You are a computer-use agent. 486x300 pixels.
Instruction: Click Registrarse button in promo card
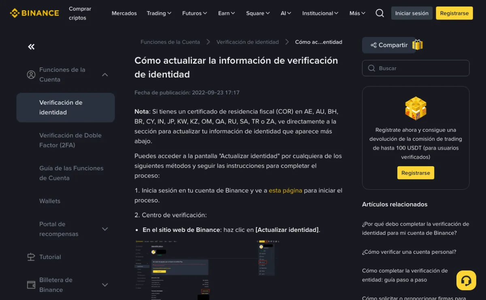point(416,173)
